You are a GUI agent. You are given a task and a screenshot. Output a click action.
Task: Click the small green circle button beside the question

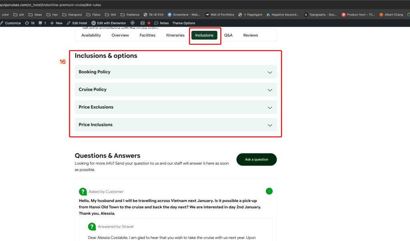(269, 191)
